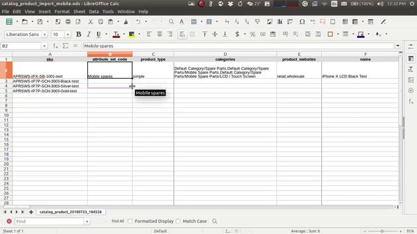Open the Special Character omega icon

[x=302, y=21]
